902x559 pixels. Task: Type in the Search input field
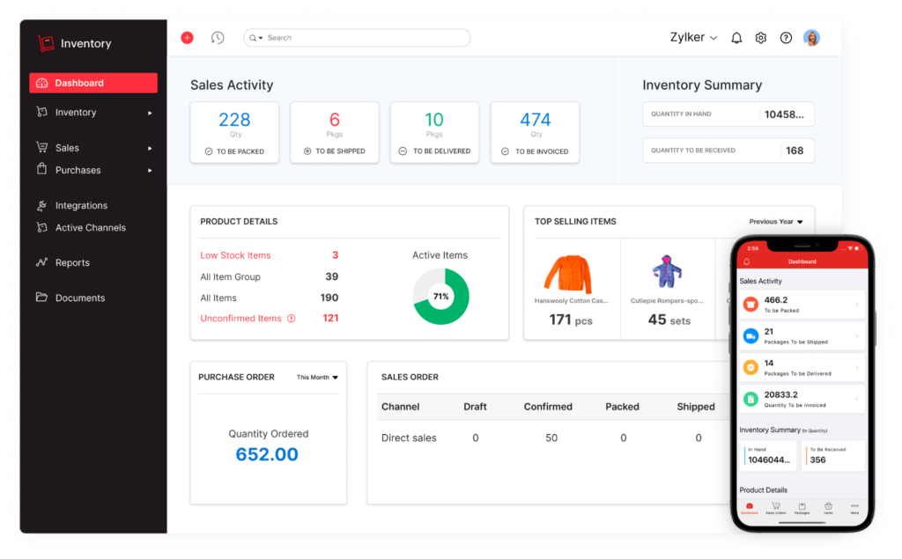366,38
